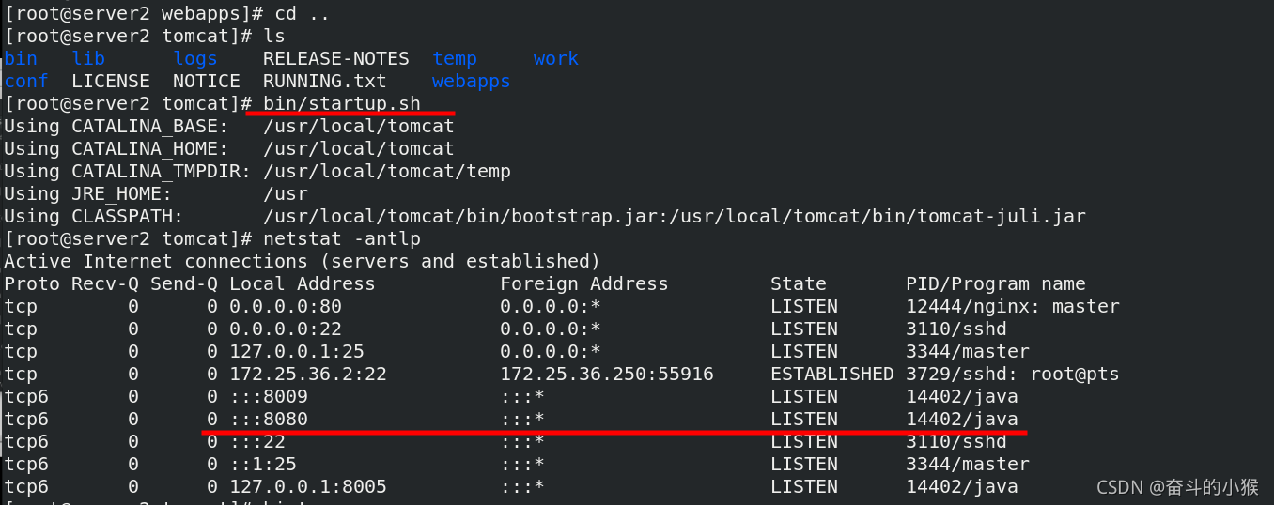Click the :::22 local address

click(x=257, y=441)
